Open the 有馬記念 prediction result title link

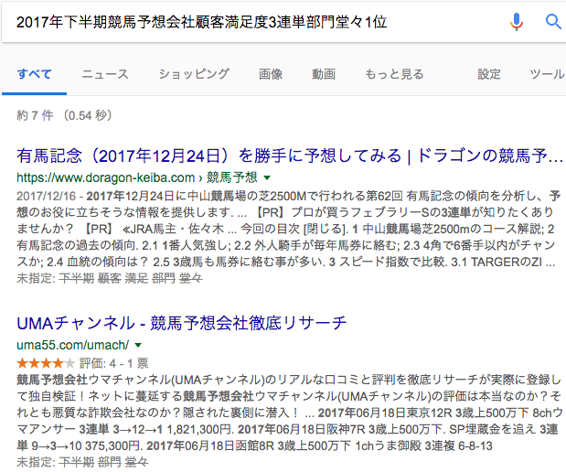pyautogui.click(x=290, y=156)
